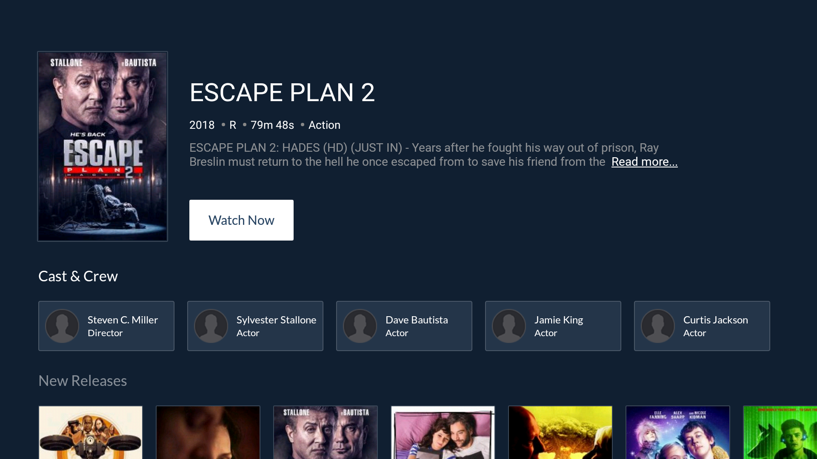Select Stallone Bautista thumbnail in New Releases
This screenshot has width=817, height=459.
(x=326, y=432)
